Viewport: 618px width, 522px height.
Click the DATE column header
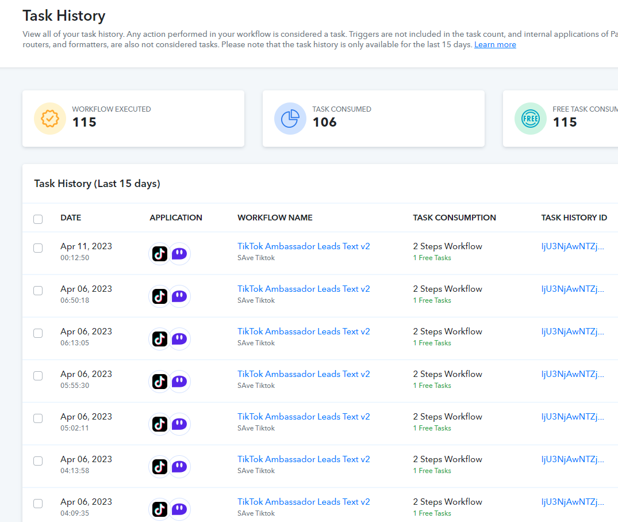[x=71, y=218]
